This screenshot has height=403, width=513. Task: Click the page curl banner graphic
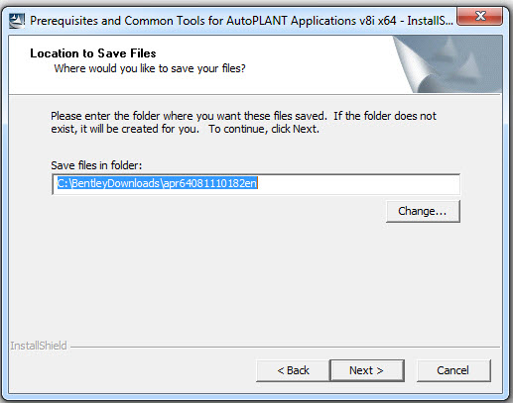tap(449, 64)
